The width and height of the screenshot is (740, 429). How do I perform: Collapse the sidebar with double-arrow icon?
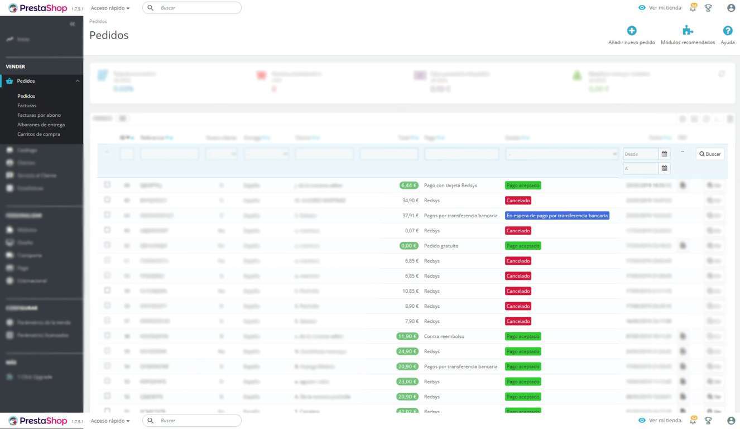73,24
